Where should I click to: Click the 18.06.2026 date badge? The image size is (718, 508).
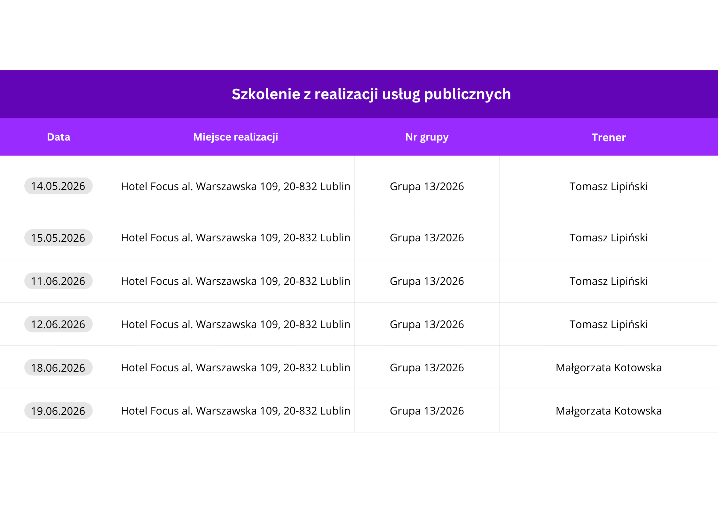point(58,367)
